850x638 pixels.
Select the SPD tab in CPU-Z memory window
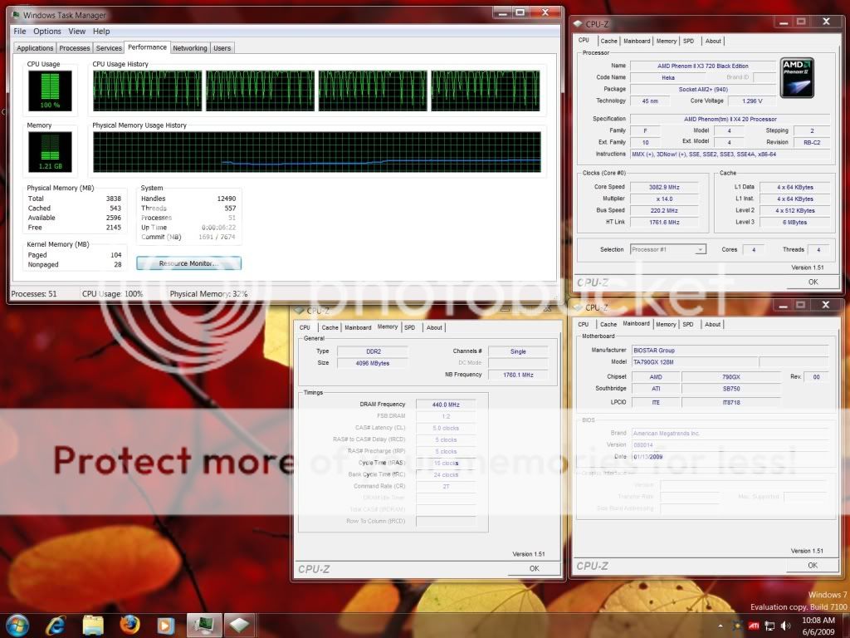(x=409, y=327)
